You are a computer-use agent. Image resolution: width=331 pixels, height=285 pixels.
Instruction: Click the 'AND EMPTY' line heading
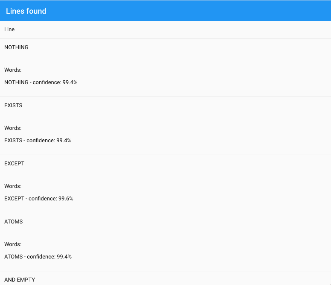tap(20, 280)
